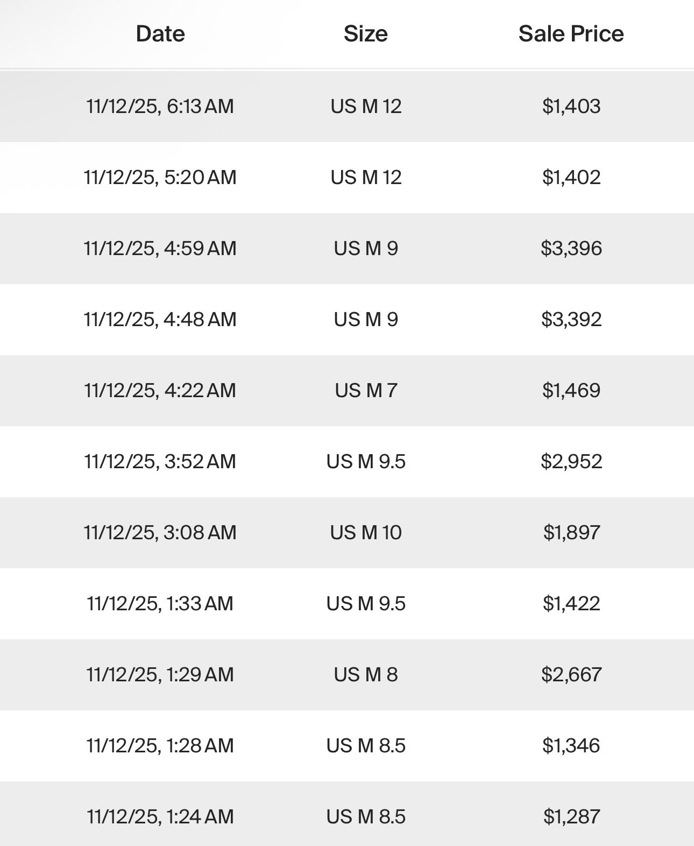Select the 3:52 AM sale date
694x846 pixels.
160,461
